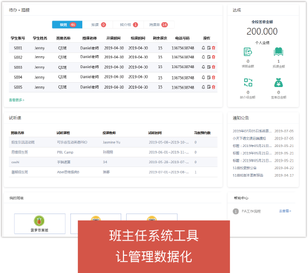
Task: Click the green referral arrows icon
Action: (248, 82)
